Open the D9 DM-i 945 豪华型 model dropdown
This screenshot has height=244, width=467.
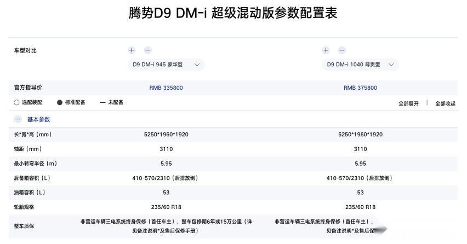(166, 65)
